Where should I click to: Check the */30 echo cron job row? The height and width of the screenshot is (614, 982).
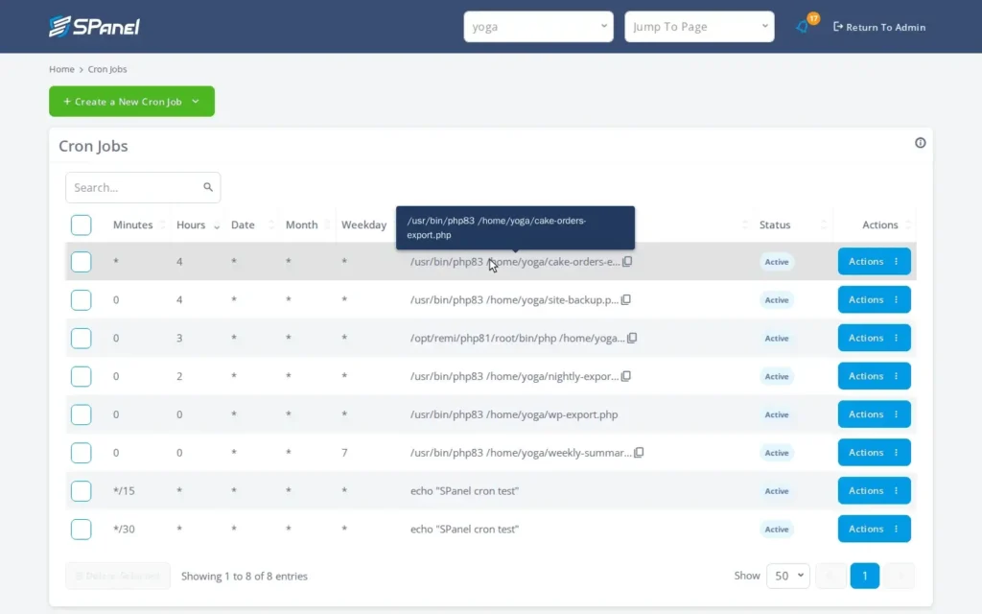(x=81, y=530)
